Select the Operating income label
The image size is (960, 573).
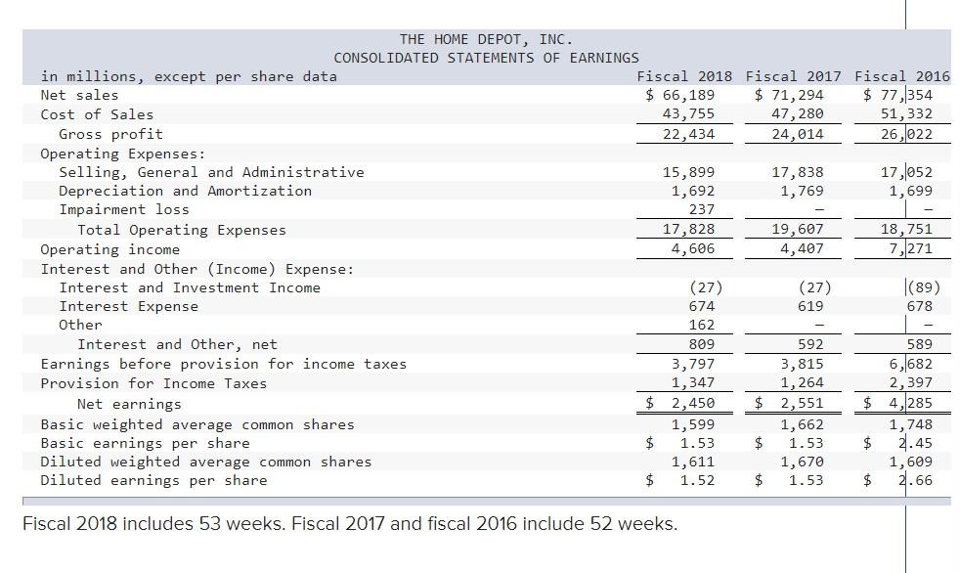(110, 249)
